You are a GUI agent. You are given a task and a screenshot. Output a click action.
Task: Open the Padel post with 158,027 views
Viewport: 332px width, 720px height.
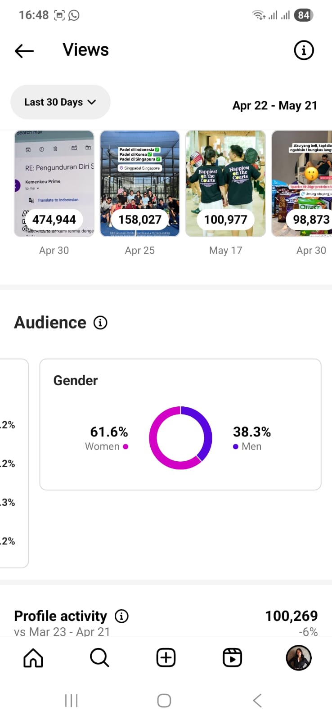(x=140, y=184)
